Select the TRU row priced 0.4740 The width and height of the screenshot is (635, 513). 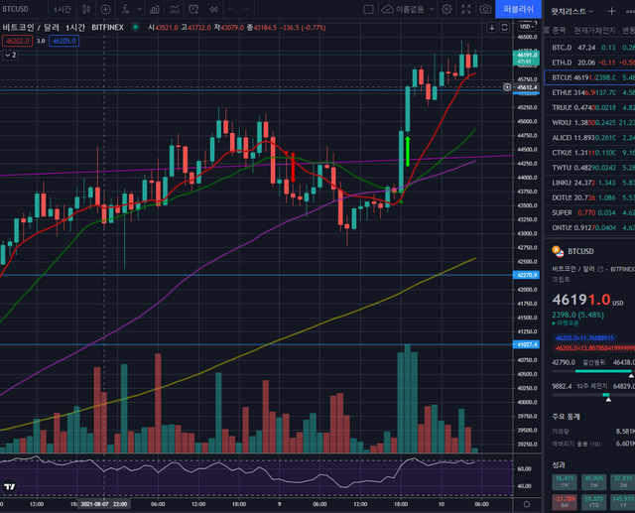point(589,107)
